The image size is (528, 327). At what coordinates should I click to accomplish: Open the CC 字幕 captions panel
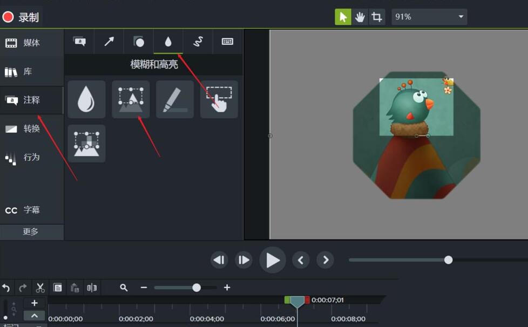coord(24,210)
